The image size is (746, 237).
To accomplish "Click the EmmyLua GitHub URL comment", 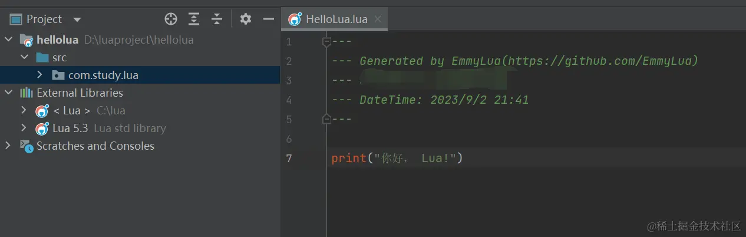I will click(x=603, y=61).
